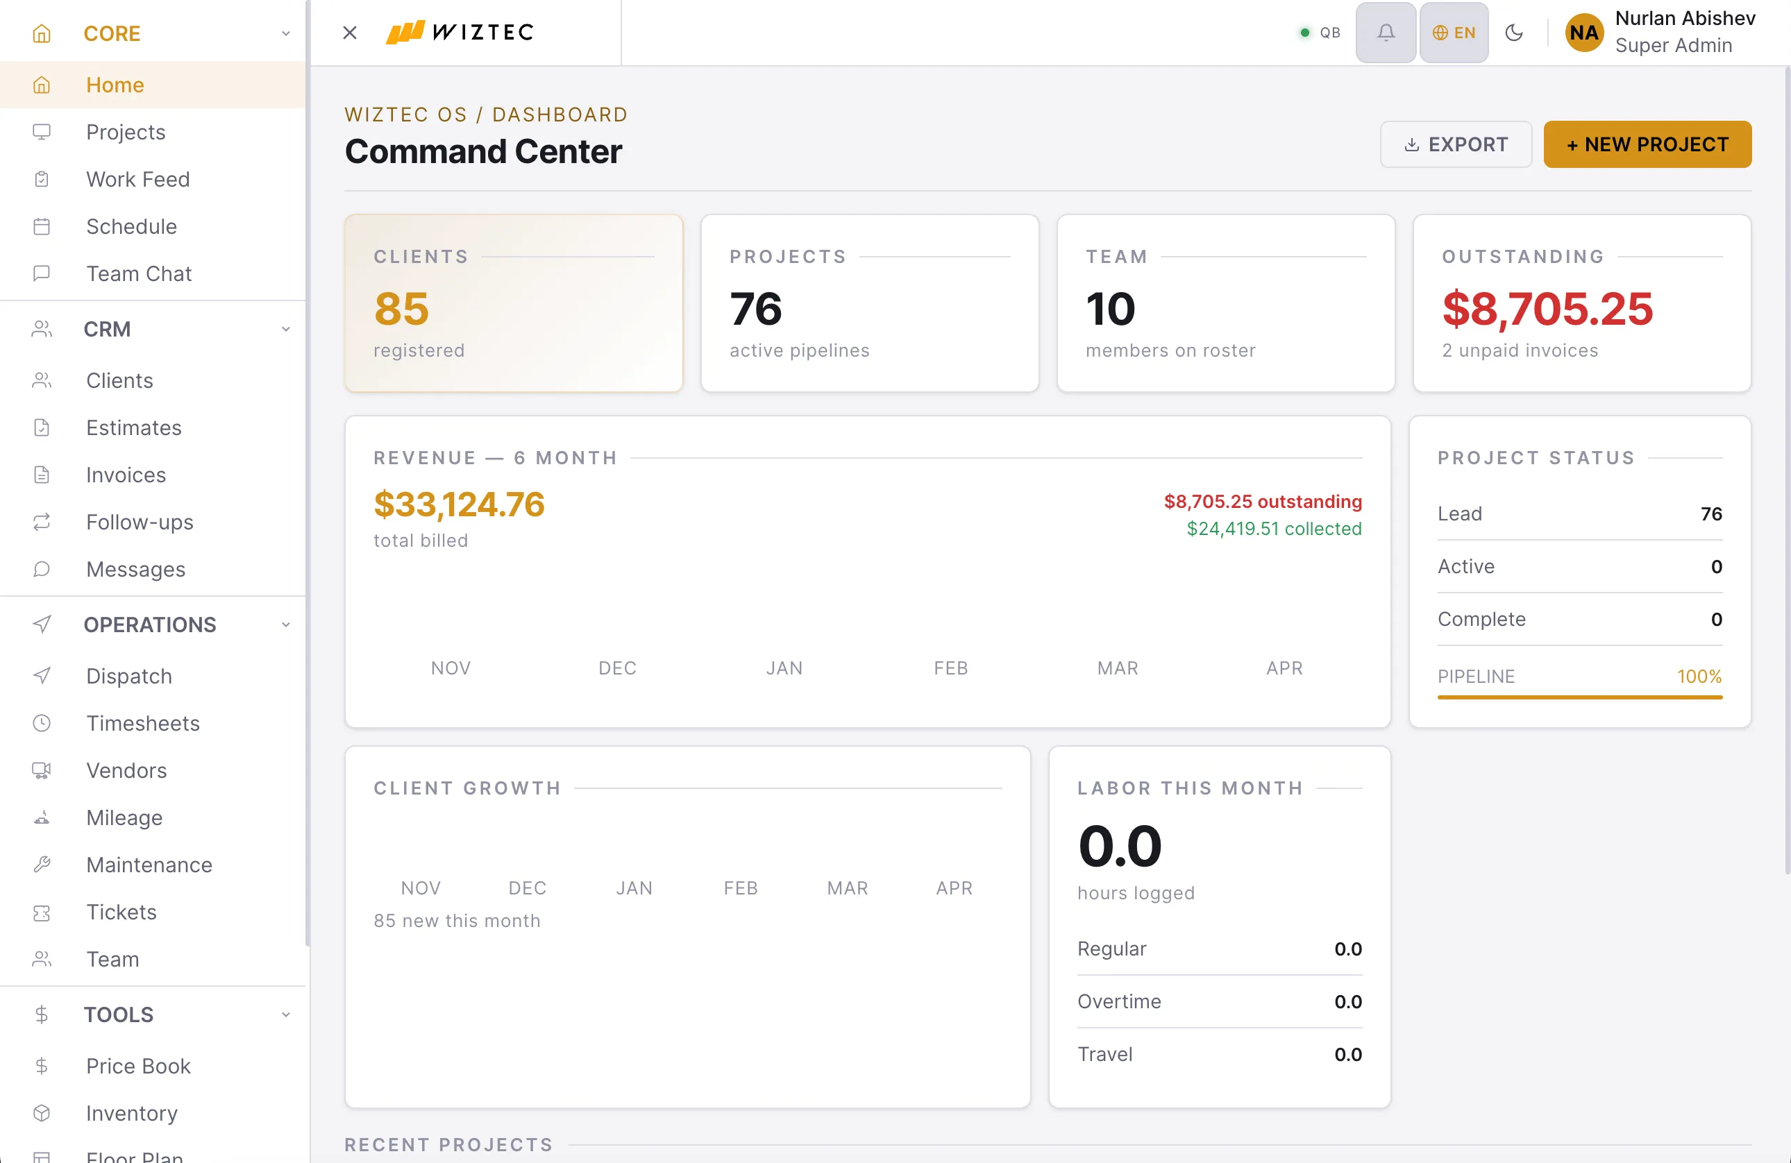Select the Timesheets clock icon

click(42, 723)
